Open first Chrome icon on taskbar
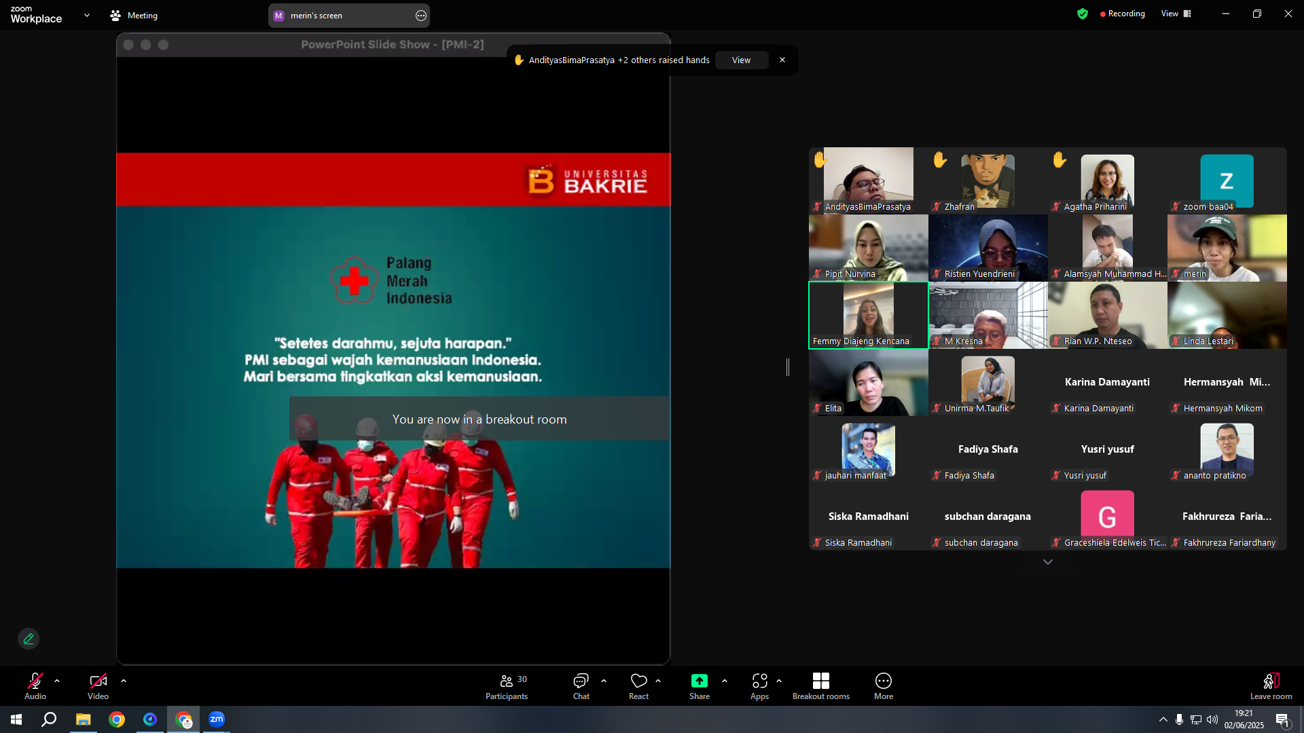Screen dimensions: 1304x733 [x=117, y=719]
